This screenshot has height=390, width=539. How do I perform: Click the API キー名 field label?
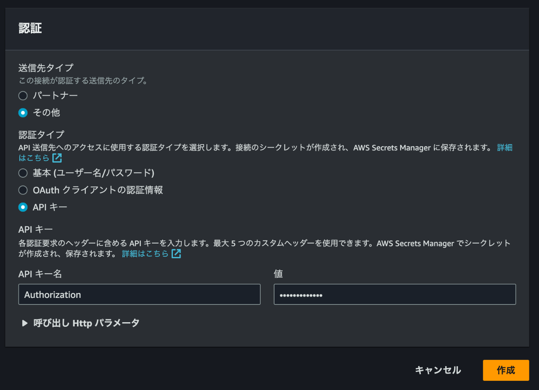[40, 274]
